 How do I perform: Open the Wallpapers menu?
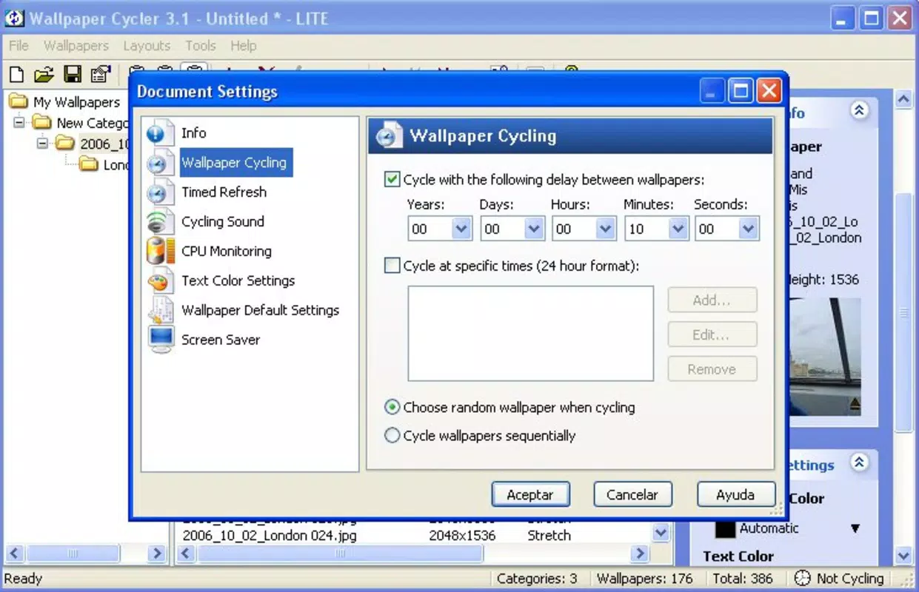click(x=76, y=46)
